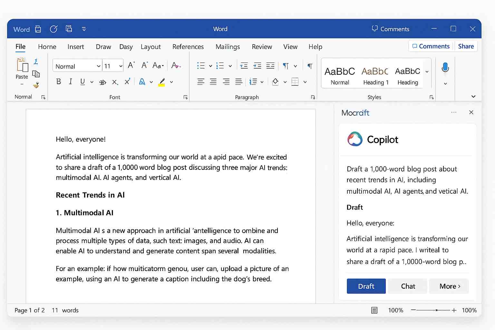Click the Share button
Viewport: 495px width, 330px height.
(x=466, y=46)
